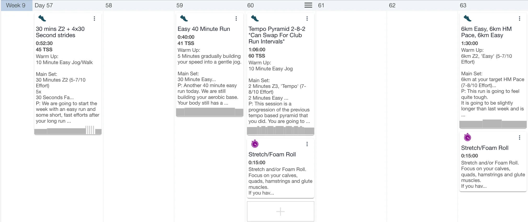Add a new workout with the plus box
Viewport: 528px width, 222px height.
tap(280, 211)
